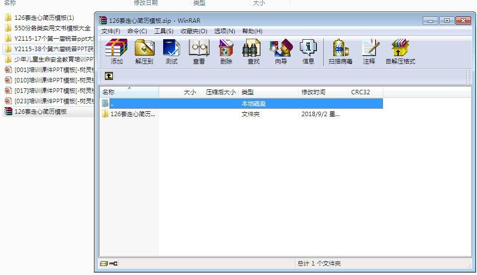Open the 命令(C) menu
The height and width of the screenshot is (275, 477).
click(x=137, y=31)
